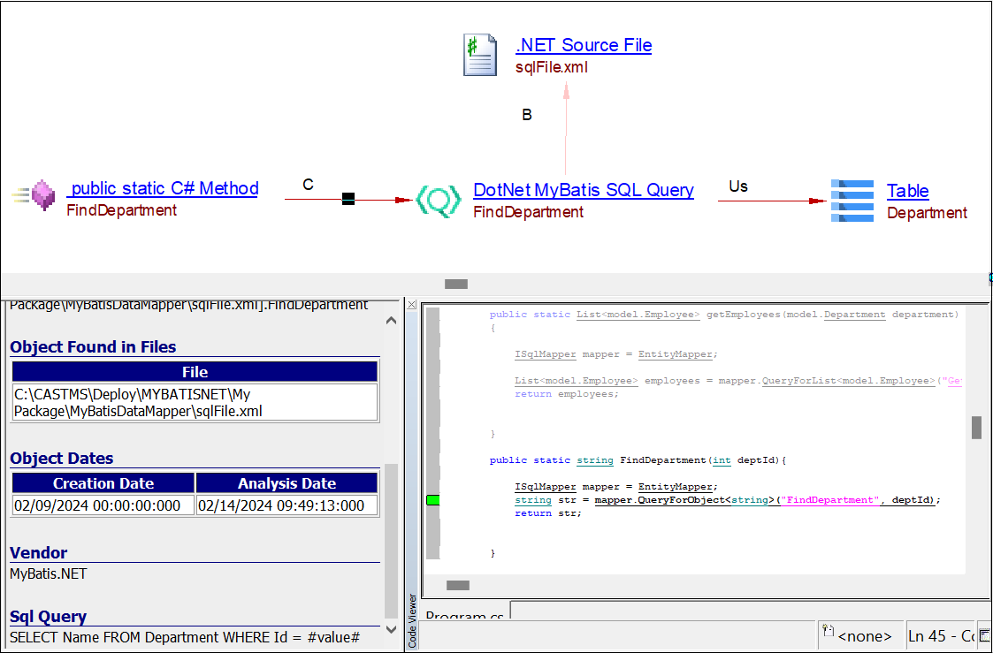The image size is (993, 653).
Task: Click the MyBatis SQL Query node icon
Action: (438, 200)
